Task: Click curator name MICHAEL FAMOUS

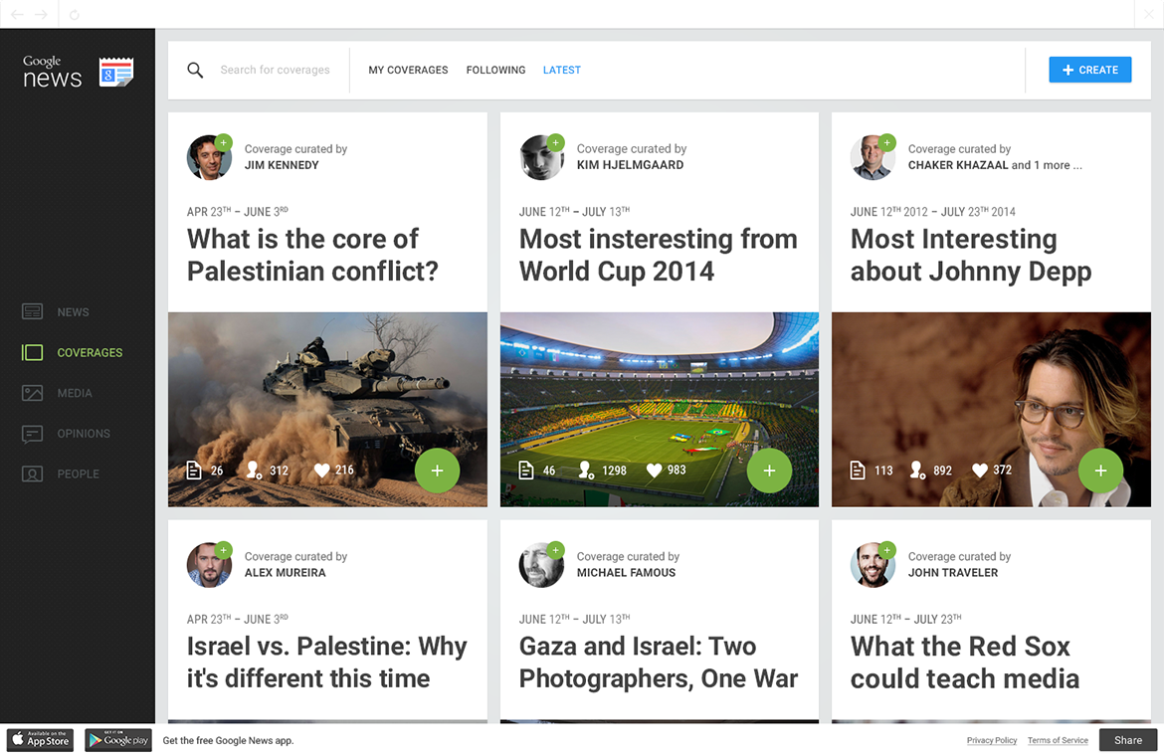Action: pos(626,573)
